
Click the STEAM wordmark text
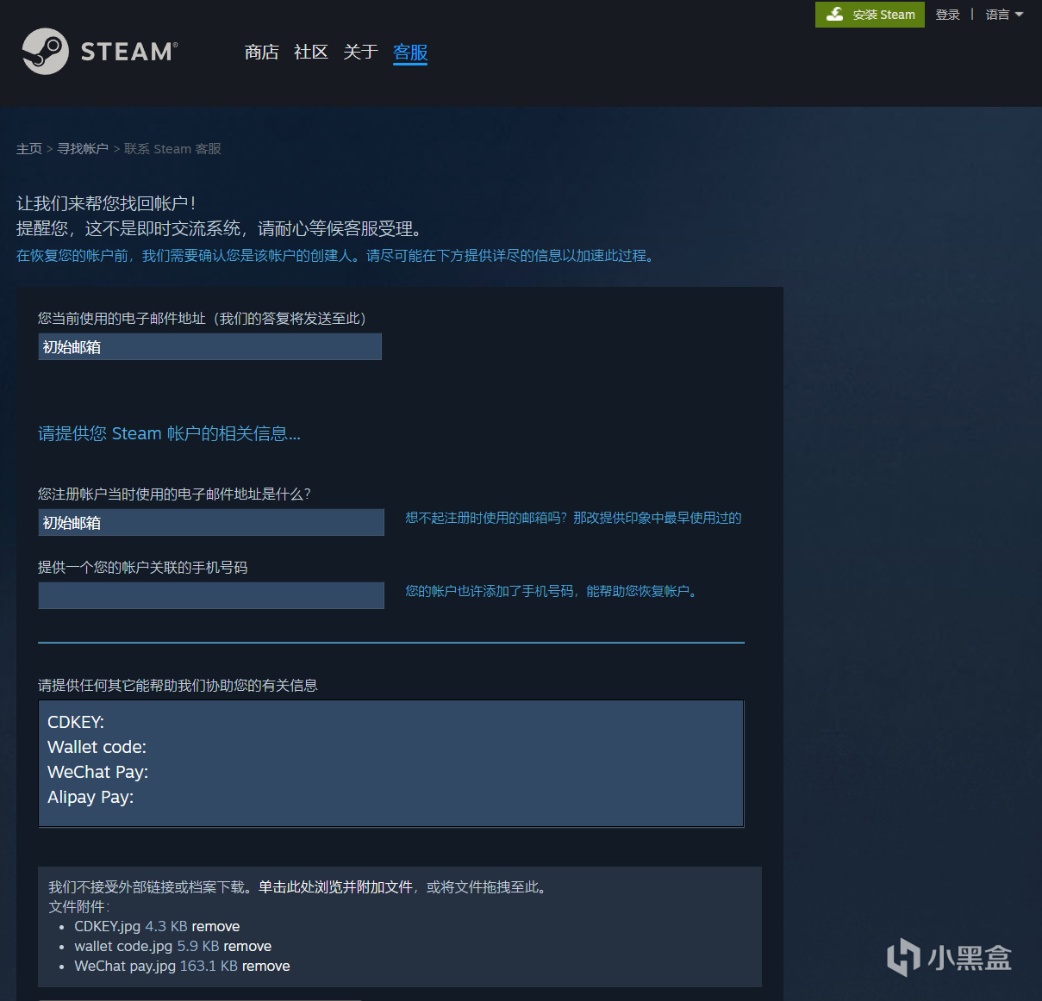[129, 52]
